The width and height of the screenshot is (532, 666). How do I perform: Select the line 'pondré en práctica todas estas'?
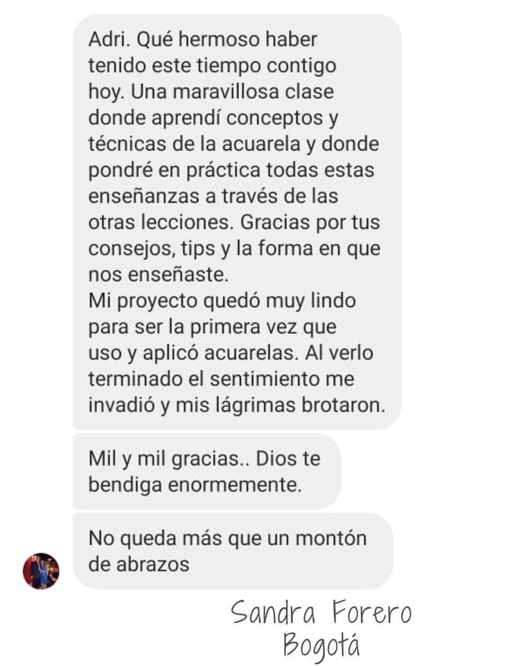[x=231, y=171]
